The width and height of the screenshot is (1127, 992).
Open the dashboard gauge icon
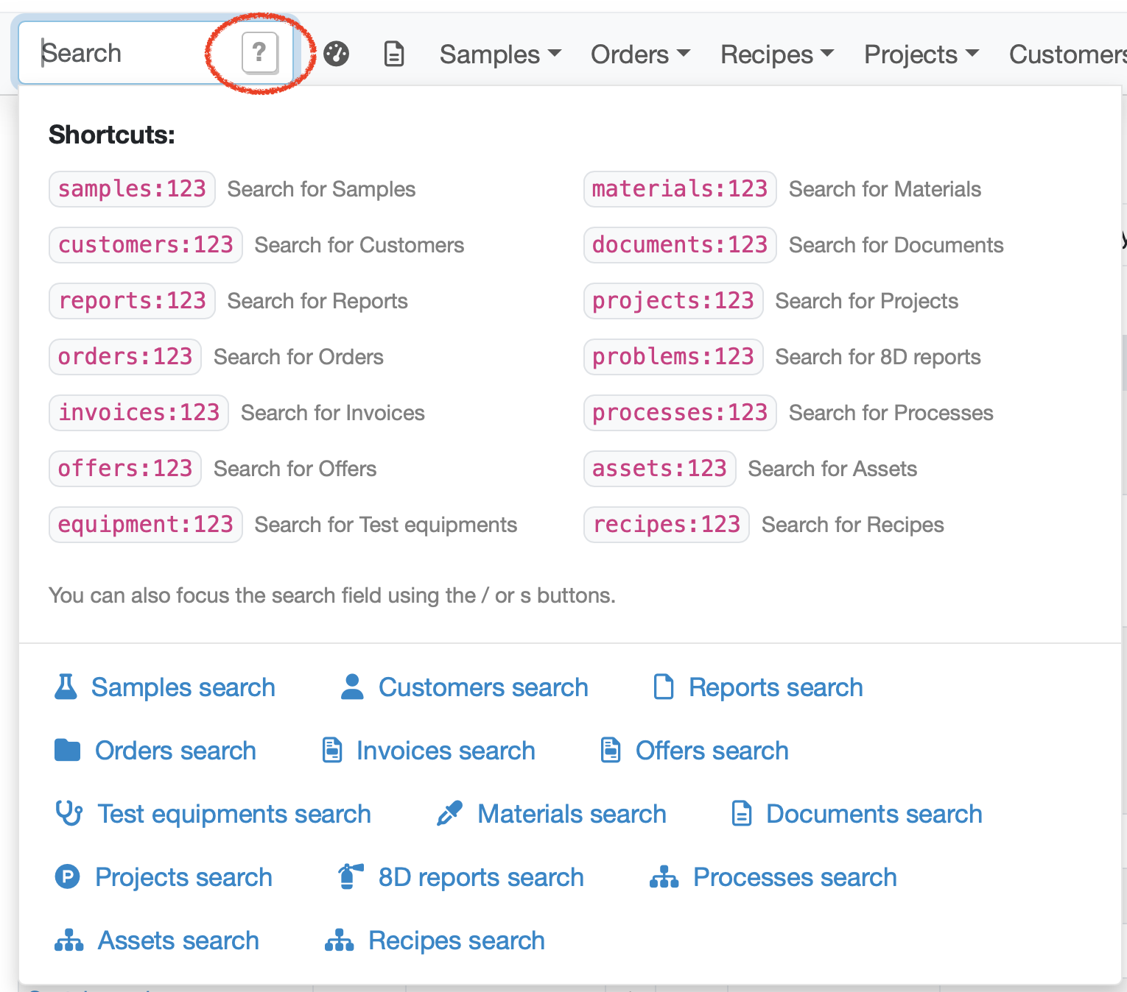click(x=337, y=54)
